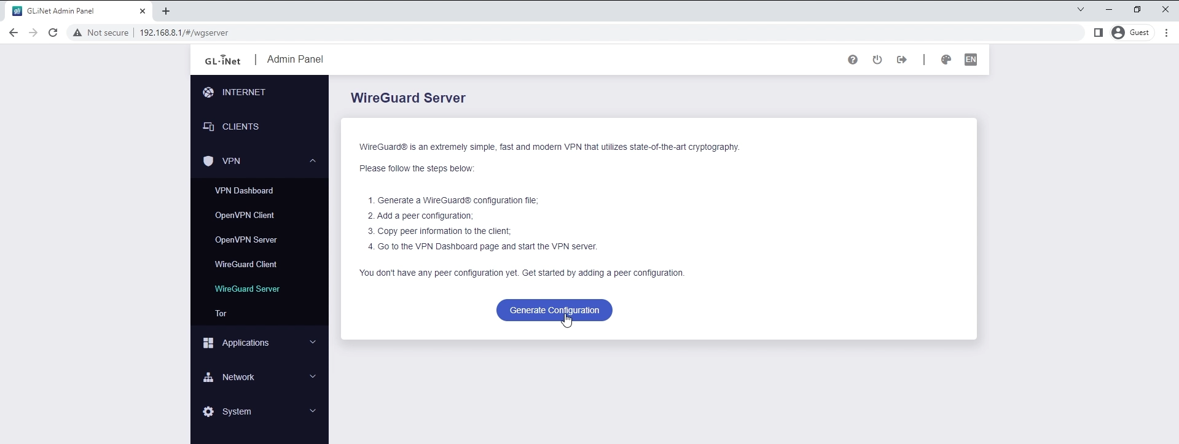
Task: Change language via EN icon
Action: coord(971,60)
